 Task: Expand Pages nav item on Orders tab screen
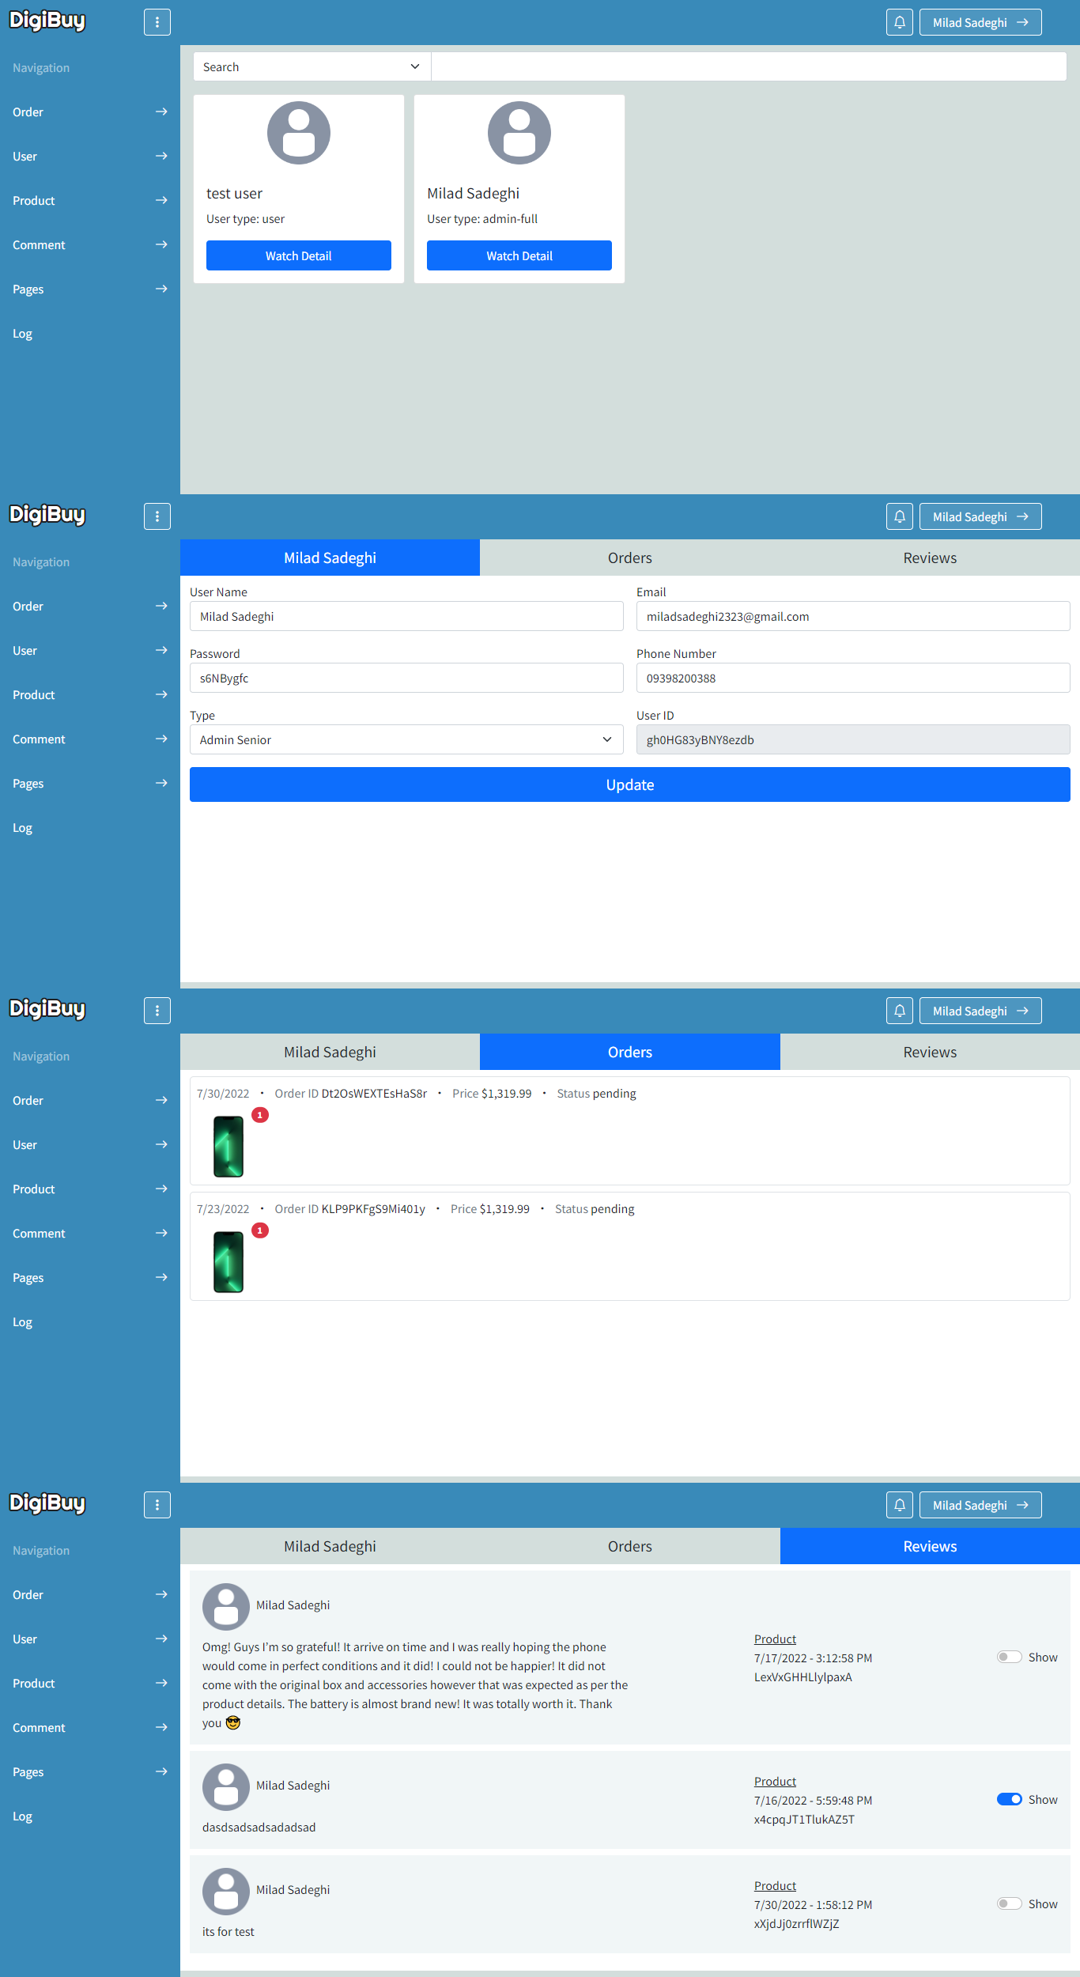coord(90,1278)
